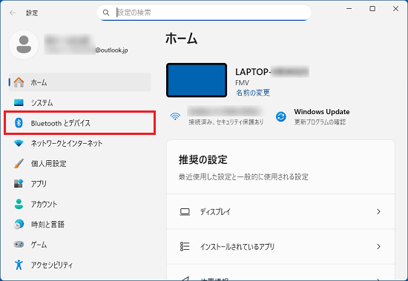The width and height of the screenshot is (408, 281).
Task: Close the Settings window
Action: tap(395, 9)
